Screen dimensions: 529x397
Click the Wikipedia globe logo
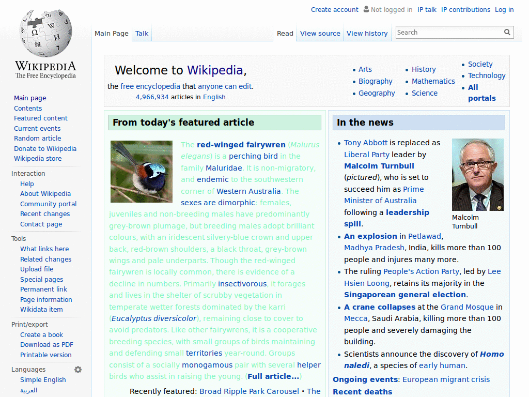pyautogui.click(x=45, y=33)
